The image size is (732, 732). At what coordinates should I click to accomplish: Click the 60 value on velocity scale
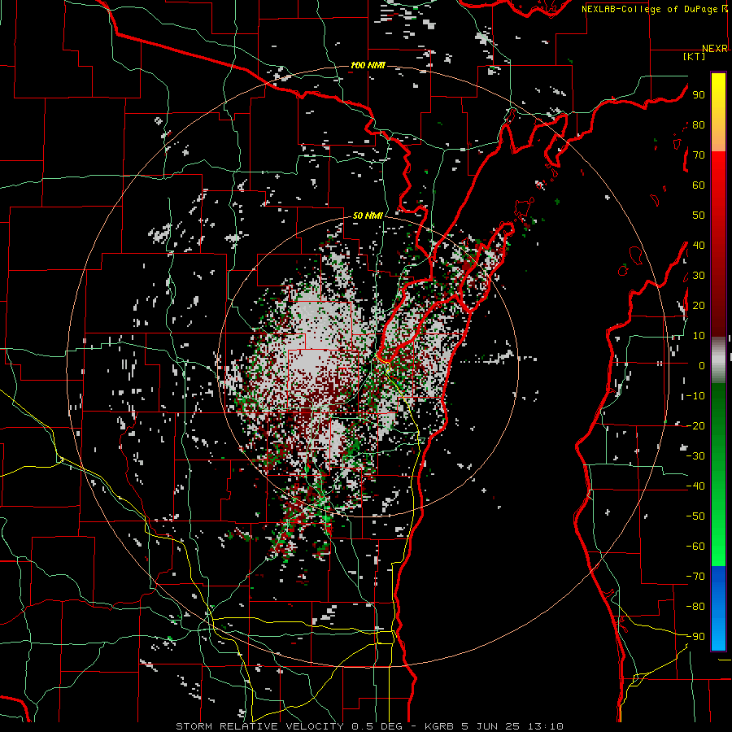tap(699, 185)
